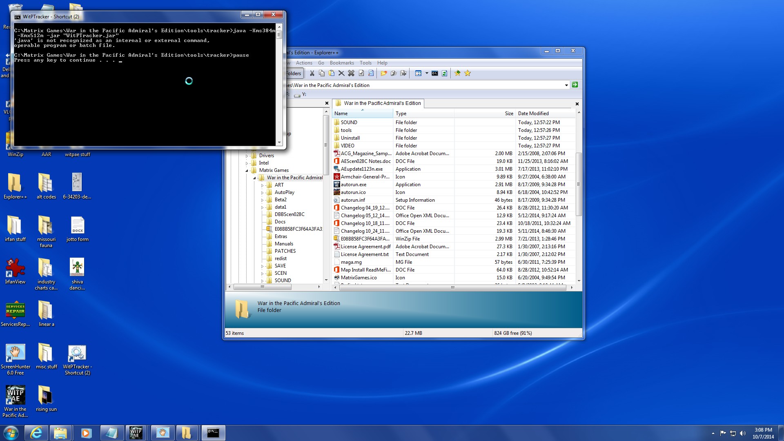
Task: Open the Views dropdown arrow
Action: [427, 73]
